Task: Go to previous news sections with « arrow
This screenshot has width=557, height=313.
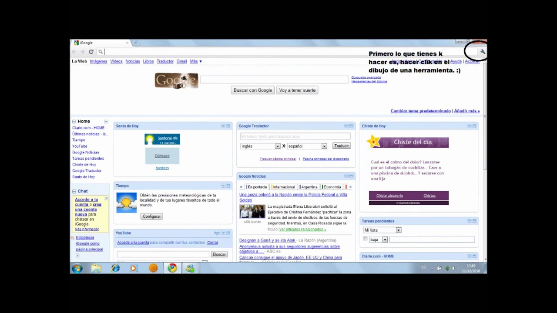Action: tap(241, 187)
